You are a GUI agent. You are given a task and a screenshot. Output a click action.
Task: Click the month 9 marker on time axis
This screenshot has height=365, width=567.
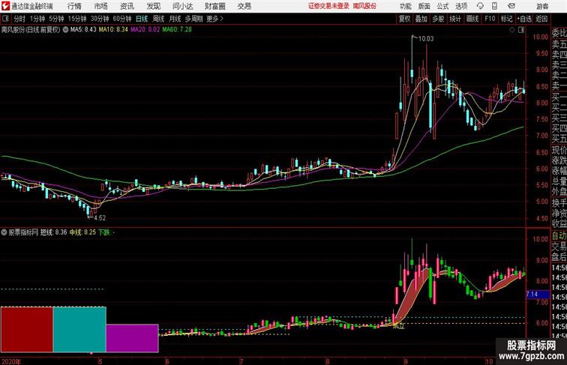pyautogui.click(x=406, y=361)
